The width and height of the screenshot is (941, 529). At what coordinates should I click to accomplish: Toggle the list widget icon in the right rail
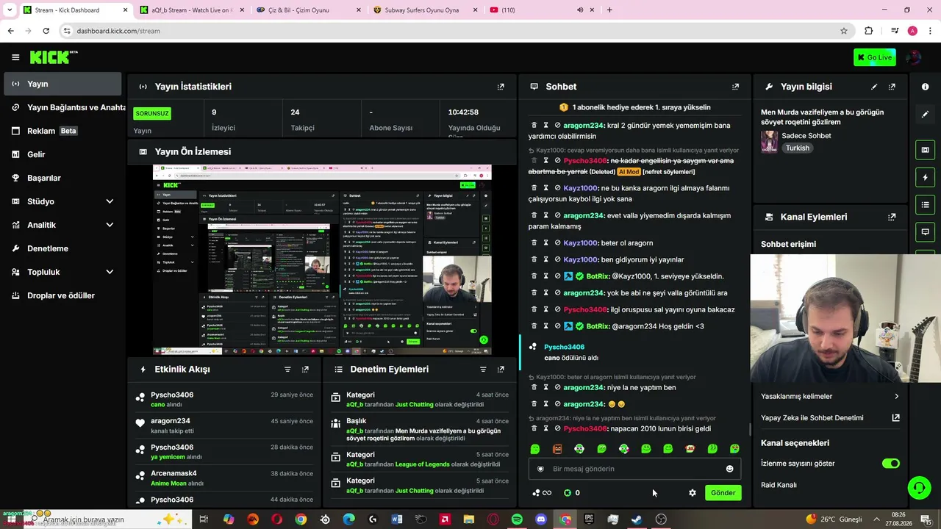pyautogui.click(x=925, y=204)
